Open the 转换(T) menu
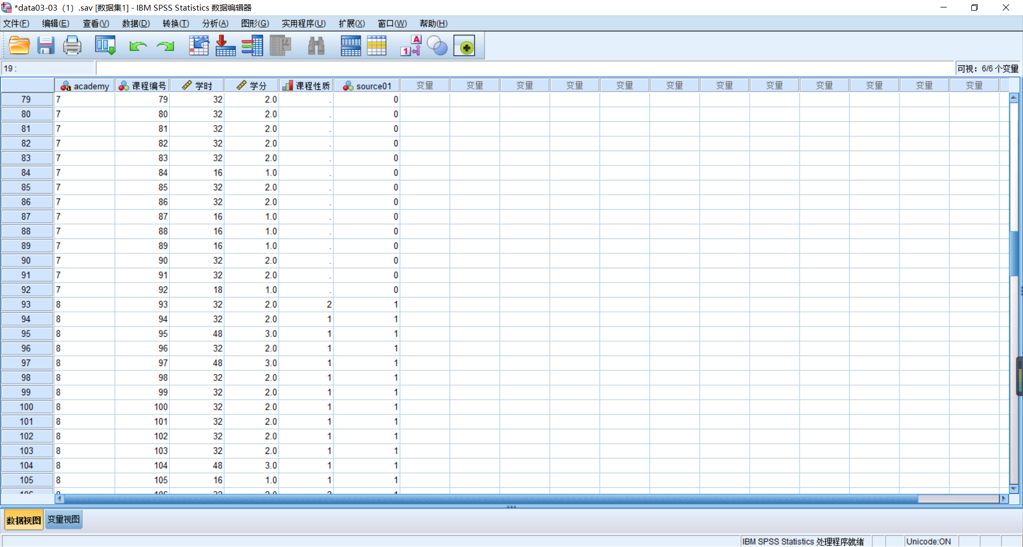1023x547 pixels. 176,23
